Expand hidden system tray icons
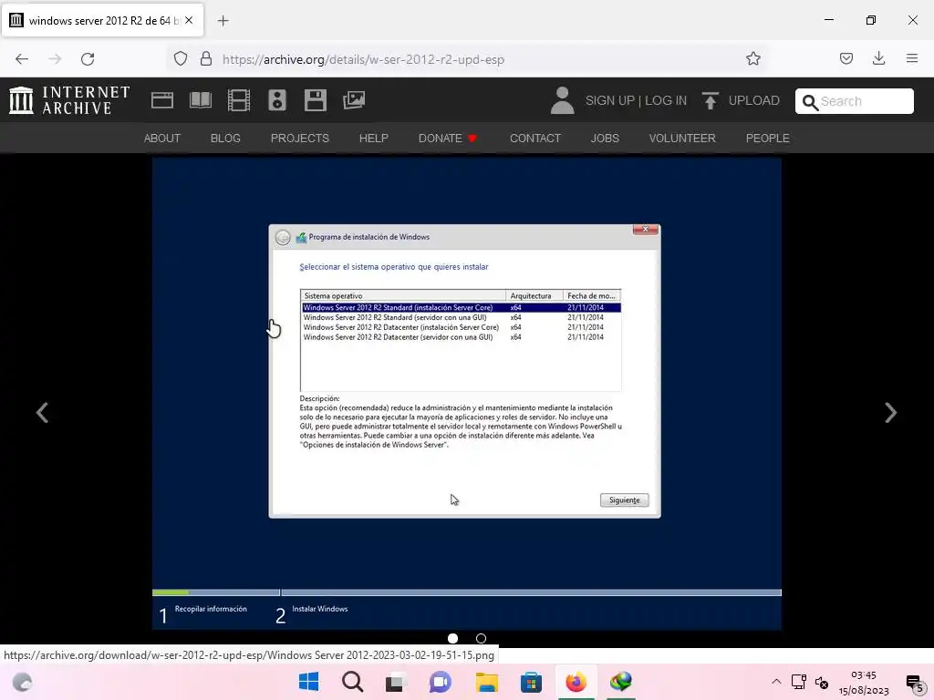Image resolution: width=934 pixels, height=700 pixels. [x=776, y=682]
